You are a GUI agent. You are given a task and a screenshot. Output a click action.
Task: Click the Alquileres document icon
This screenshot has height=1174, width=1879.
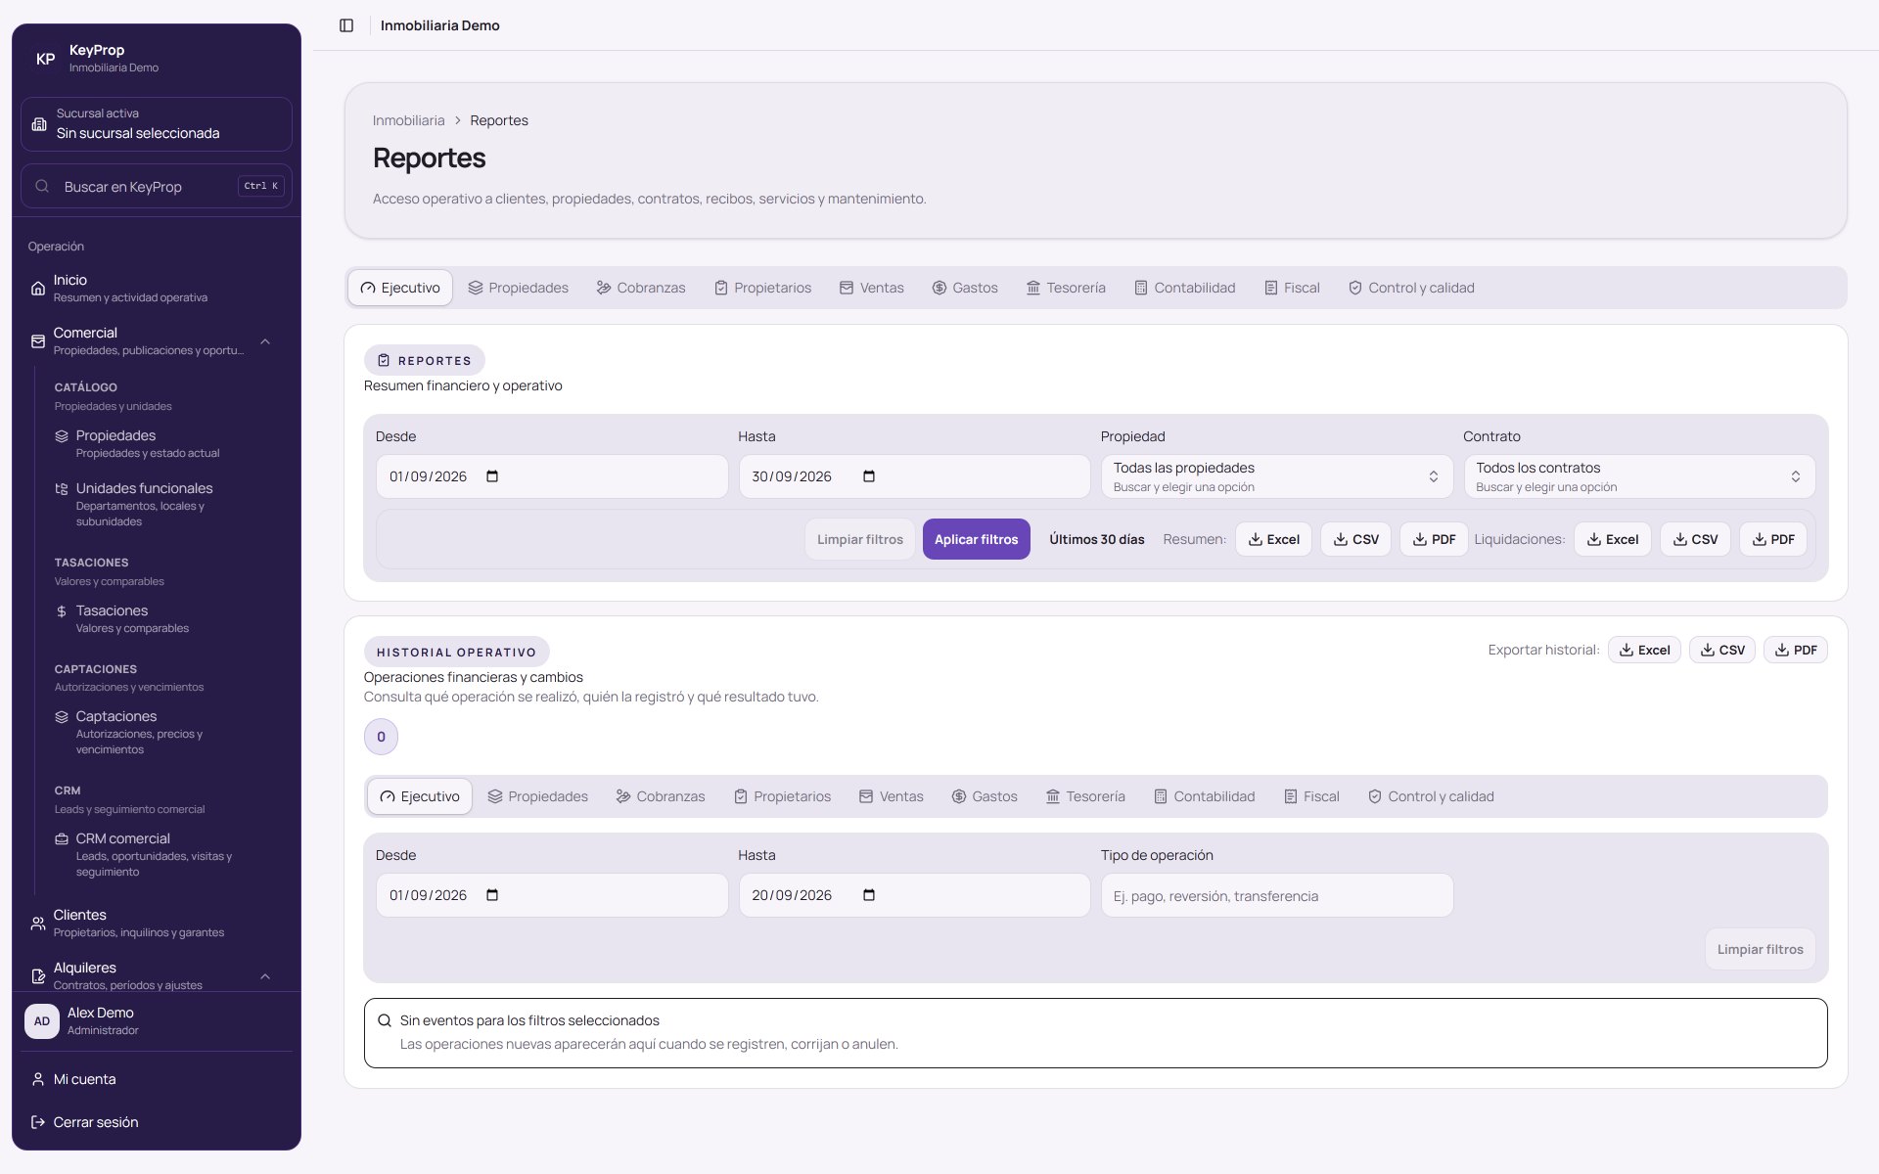[38, 976]
